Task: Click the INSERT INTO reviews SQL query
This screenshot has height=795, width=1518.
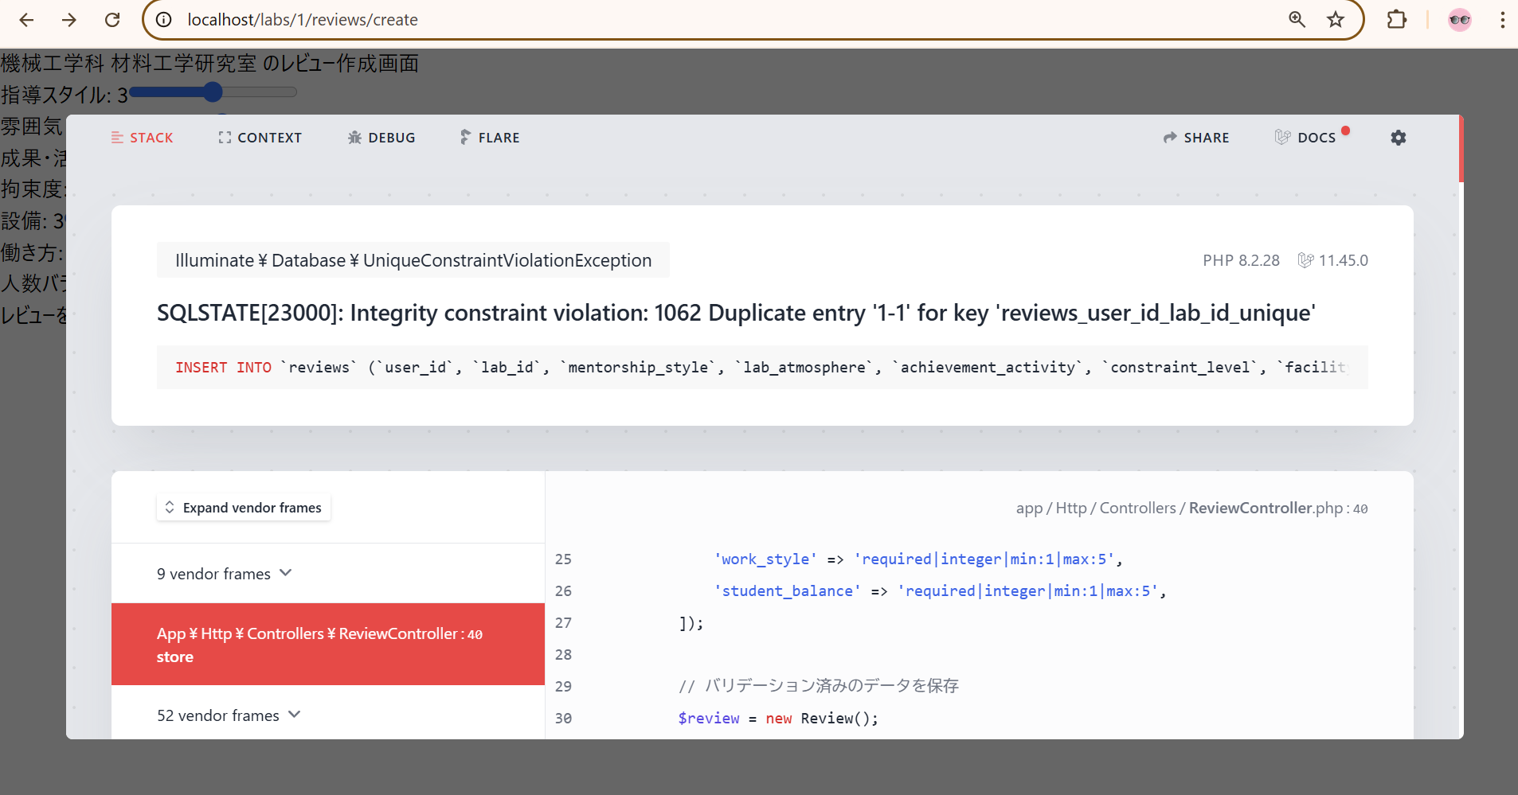Action: pyautogui.click(x=762, y=367)
